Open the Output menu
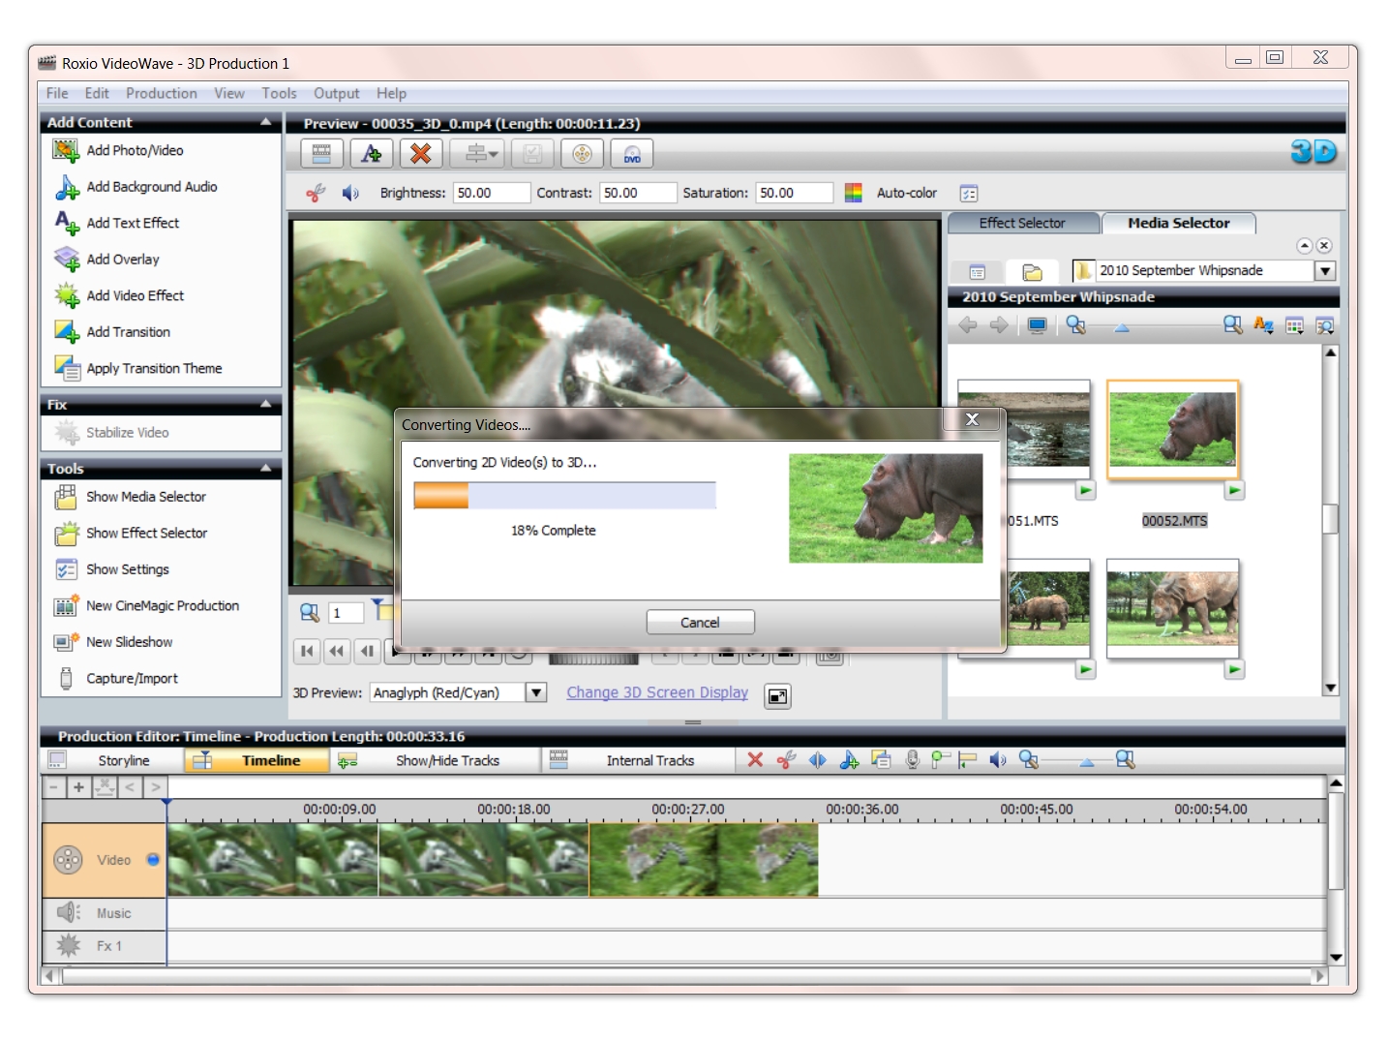The height and width of the screenshot is (1042, 1389). click(336, 93)
